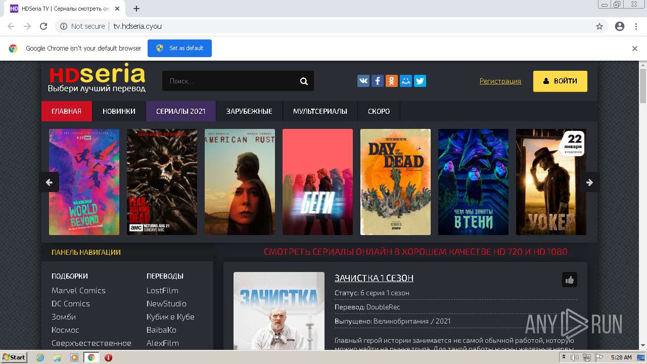Open the Зомби collection link
This screenshot has height=364, width=647.
[x=64, y=316]
